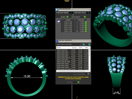Click the 1.98 X 1.98 gem size cell

[68, 22]
